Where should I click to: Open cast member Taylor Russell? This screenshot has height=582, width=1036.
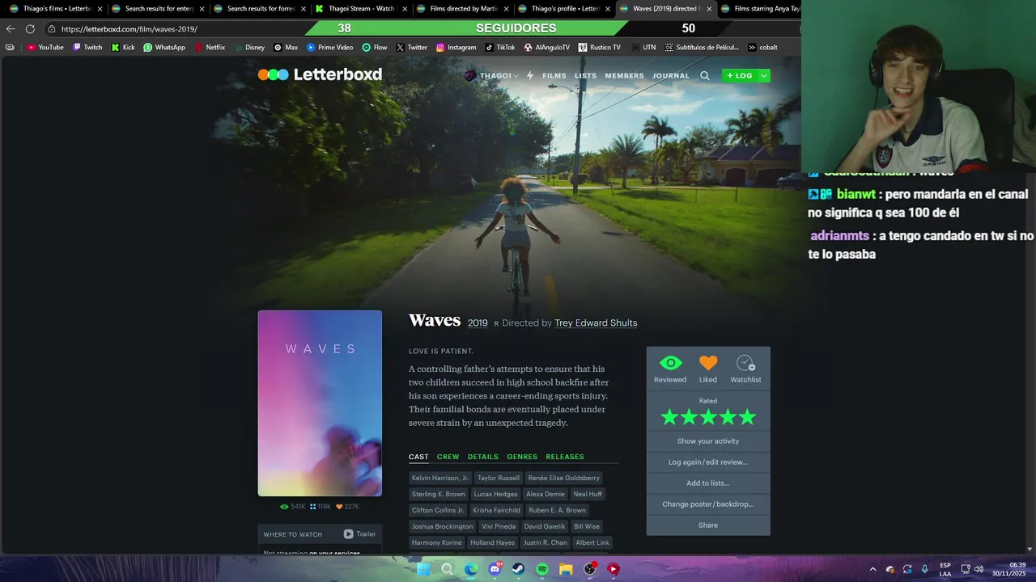click(499, 478)
